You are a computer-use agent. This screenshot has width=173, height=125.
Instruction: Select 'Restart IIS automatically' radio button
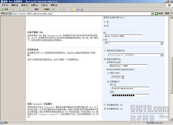105,105
